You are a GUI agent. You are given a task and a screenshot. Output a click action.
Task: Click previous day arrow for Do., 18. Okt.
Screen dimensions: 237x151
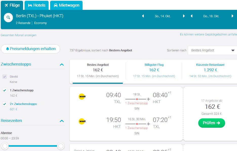191,16
